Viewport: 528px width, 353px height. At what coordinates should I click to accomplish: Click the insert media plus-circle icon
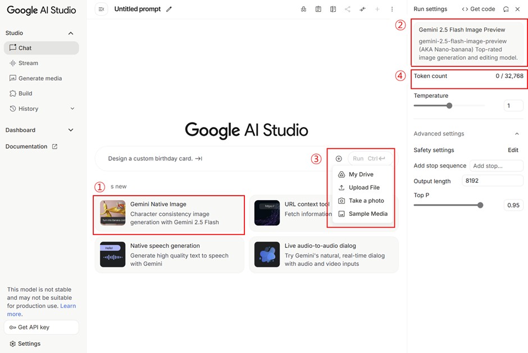tap(339, 159)
